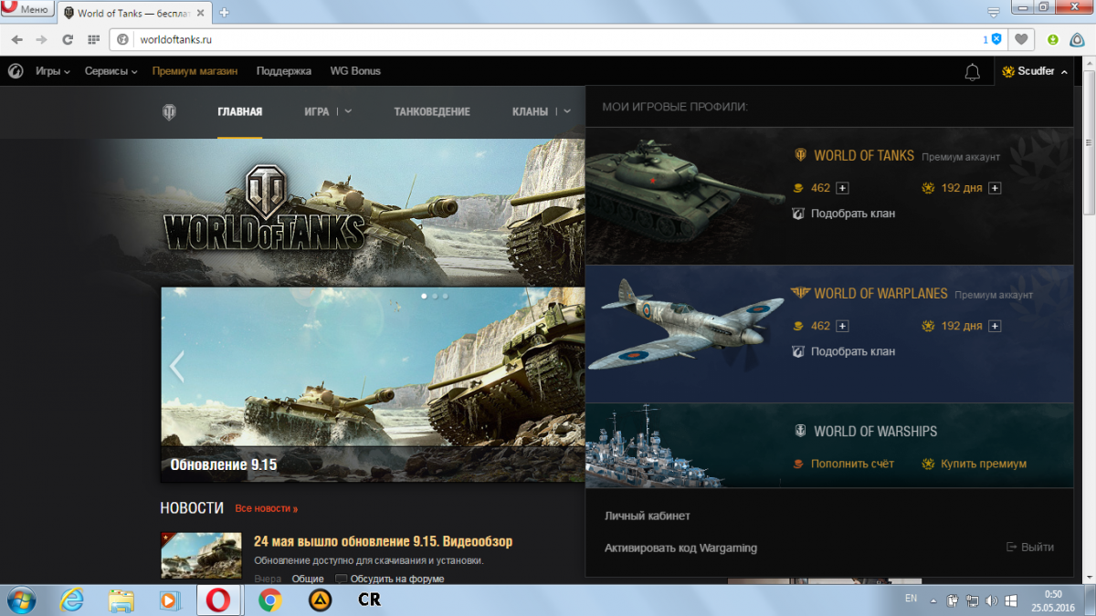
Task: Click the ad blocker shield icon
Action: coord(996,40)
